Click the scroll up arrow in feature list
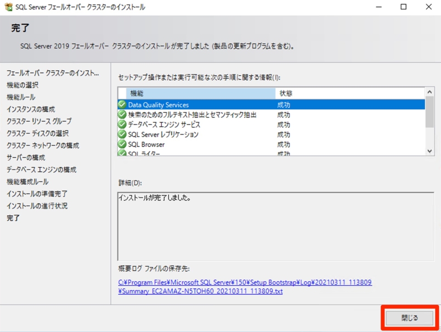The width and height of the screenshot is (441, 332). point(430,92)
